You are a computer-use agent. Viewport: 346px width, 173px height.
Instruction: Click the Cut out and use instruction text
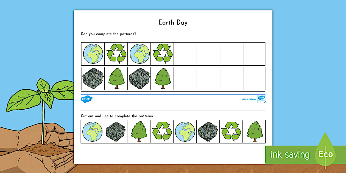point(116,116)
